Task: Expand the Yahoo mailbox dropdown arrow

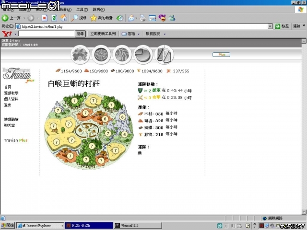Action: pos(139,34)
